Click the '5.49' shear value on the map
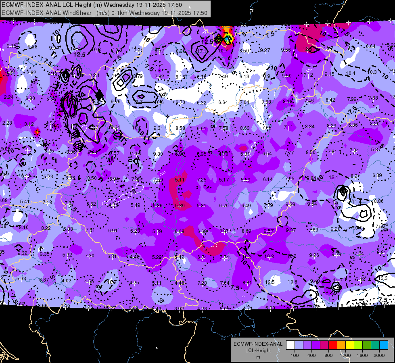This screenshot has width=395, height=363. point(135,205)
